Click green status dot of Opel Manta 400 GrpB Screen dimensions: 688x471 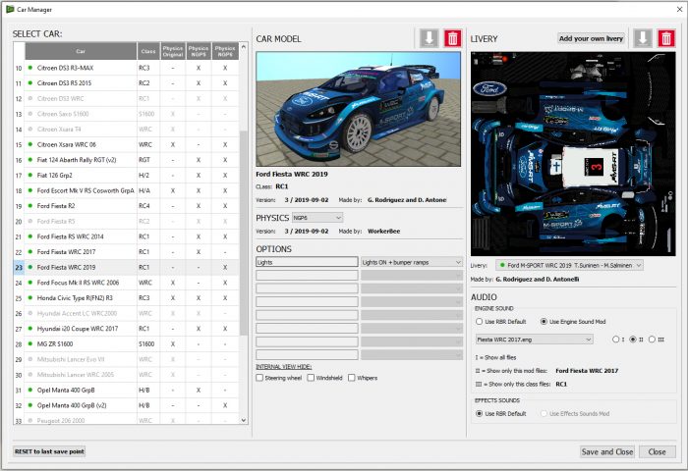click(30, 390)
